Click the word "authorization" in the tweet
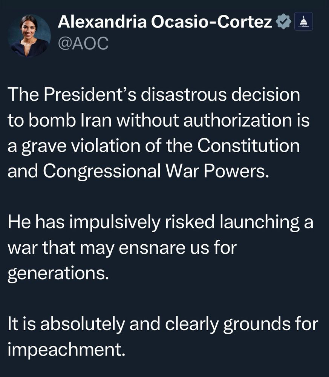The height and width of the screenshot is (377, 329). tap(238, 120)
